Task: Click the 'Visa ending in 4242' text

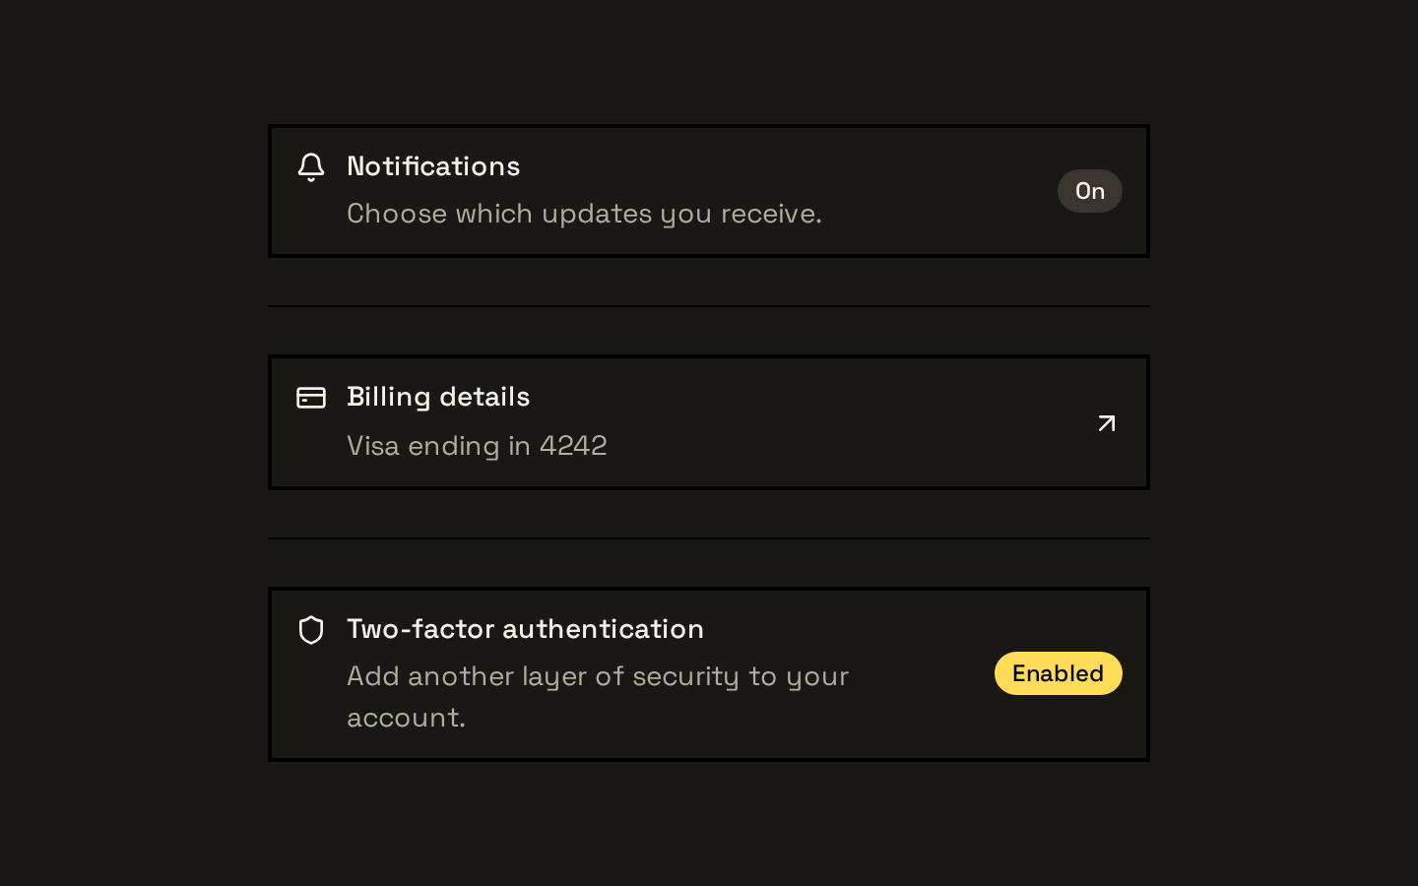Action: point(477,445)
